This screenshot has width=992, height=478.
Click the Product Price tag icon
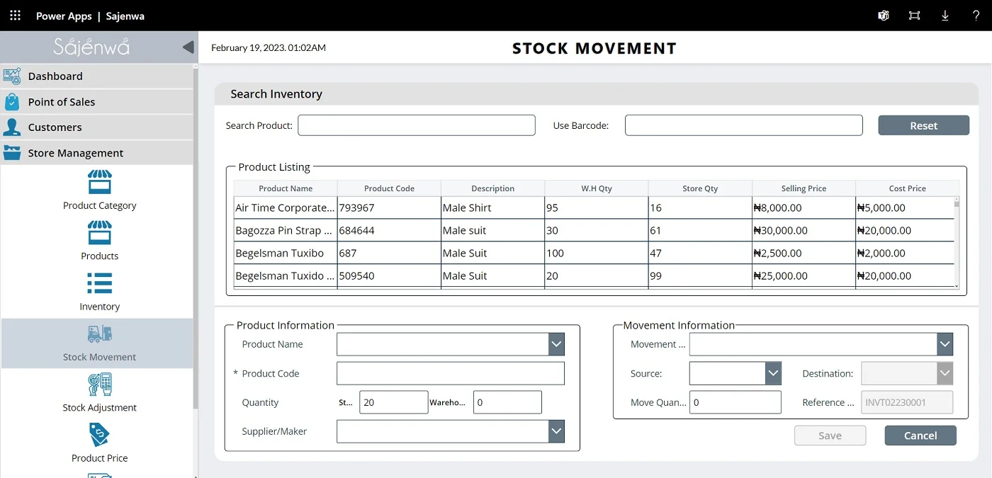click(x=99, y=435)
